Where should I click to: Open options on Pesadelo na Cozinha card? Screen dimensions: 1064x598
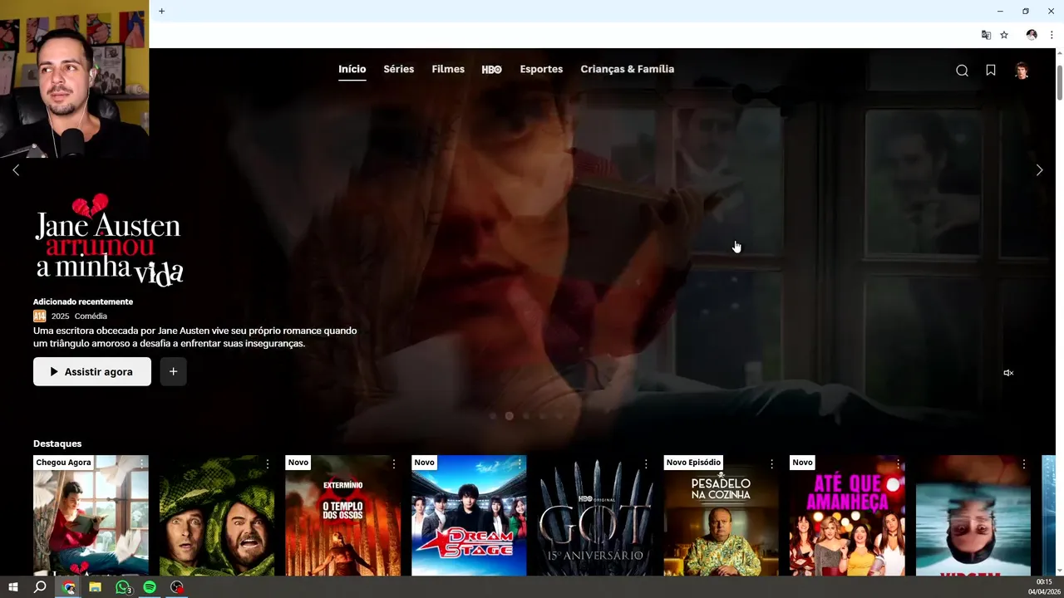click(771, 463)
